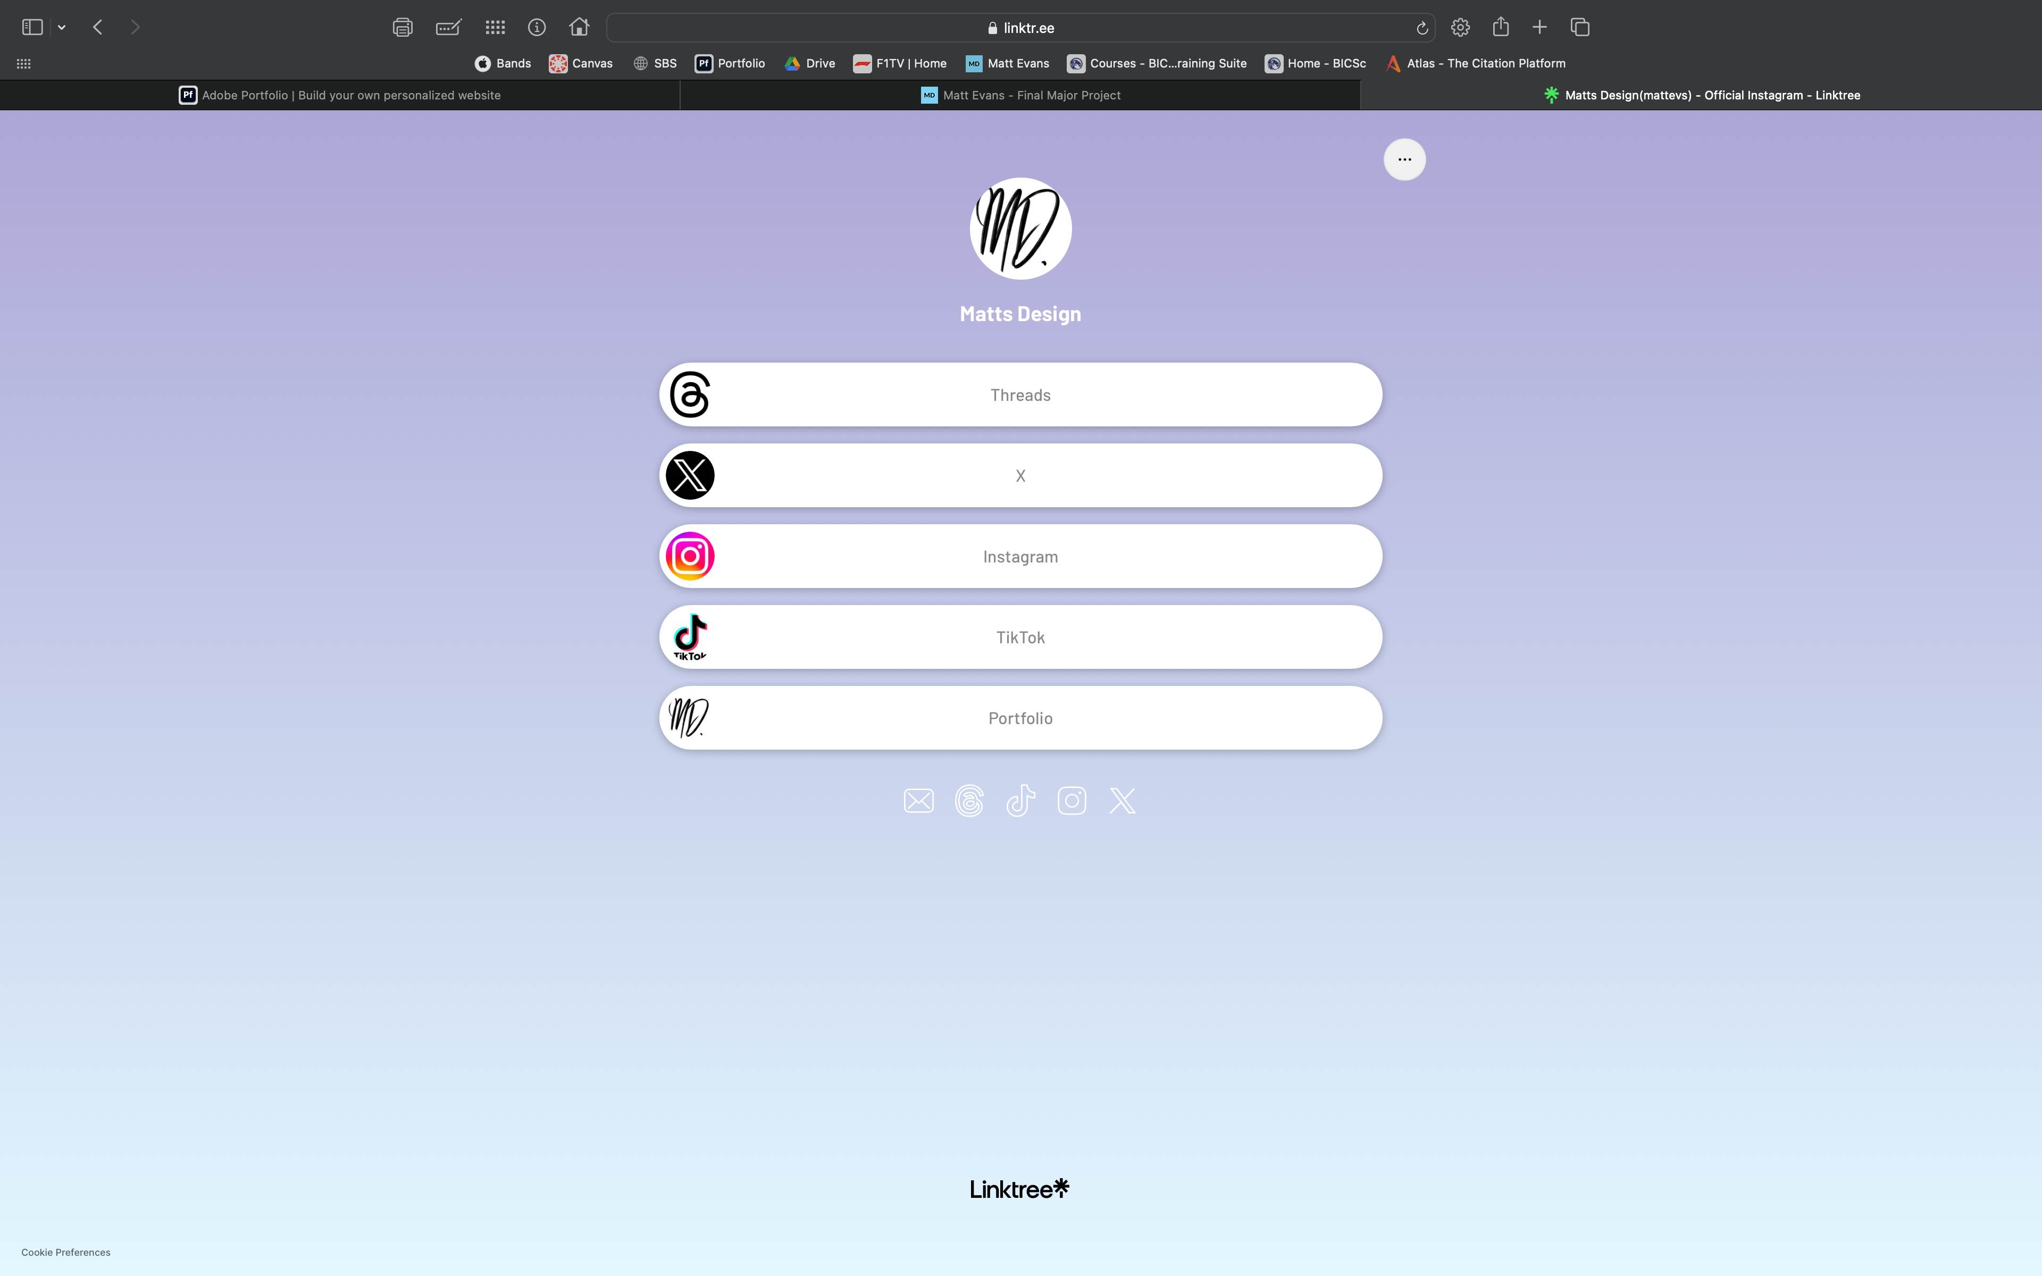Click the Linktree logo in footer
Image resolution: width=2042 pixels, height=1276 pixels.
[x=1019, y=1189]
